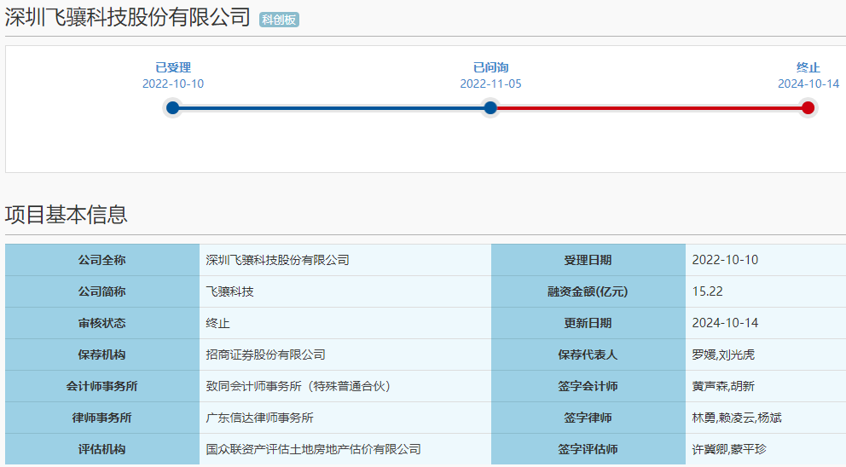This screenshot has width=846, height=467.
Task: Click the 签字律师 header cell
Action: (588, 418)
